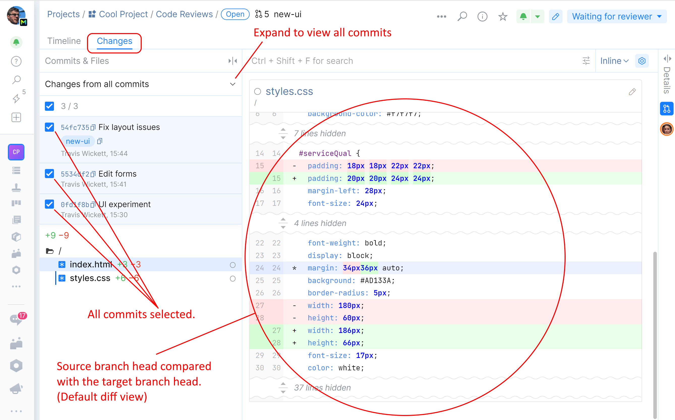675x420 pixels.
Task: Expand the Details side panel arrows
Action: 667,59
